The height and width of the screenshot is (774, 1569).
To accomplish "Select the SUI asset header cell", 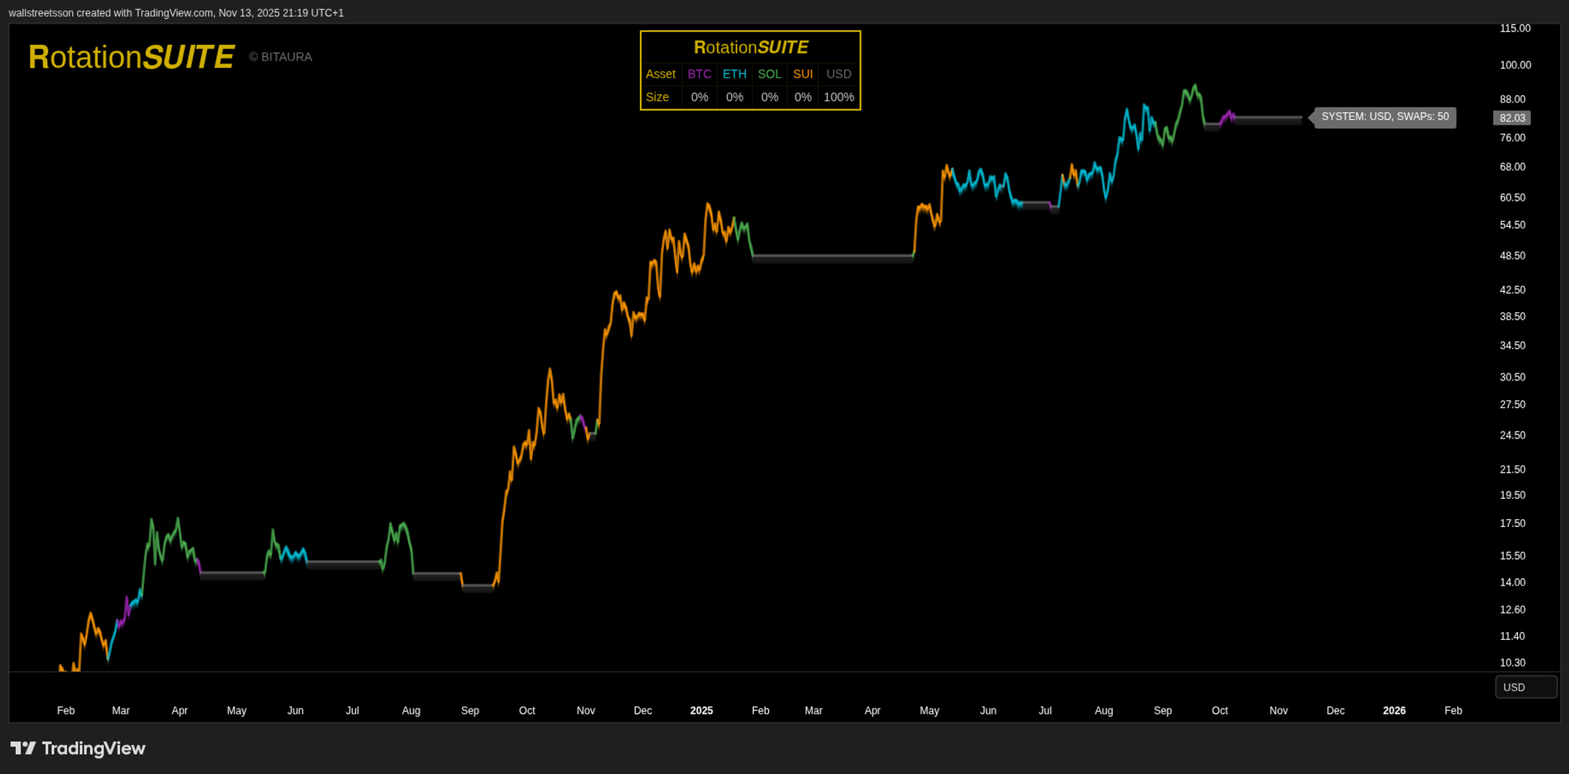I will click(x=803, y=74).
